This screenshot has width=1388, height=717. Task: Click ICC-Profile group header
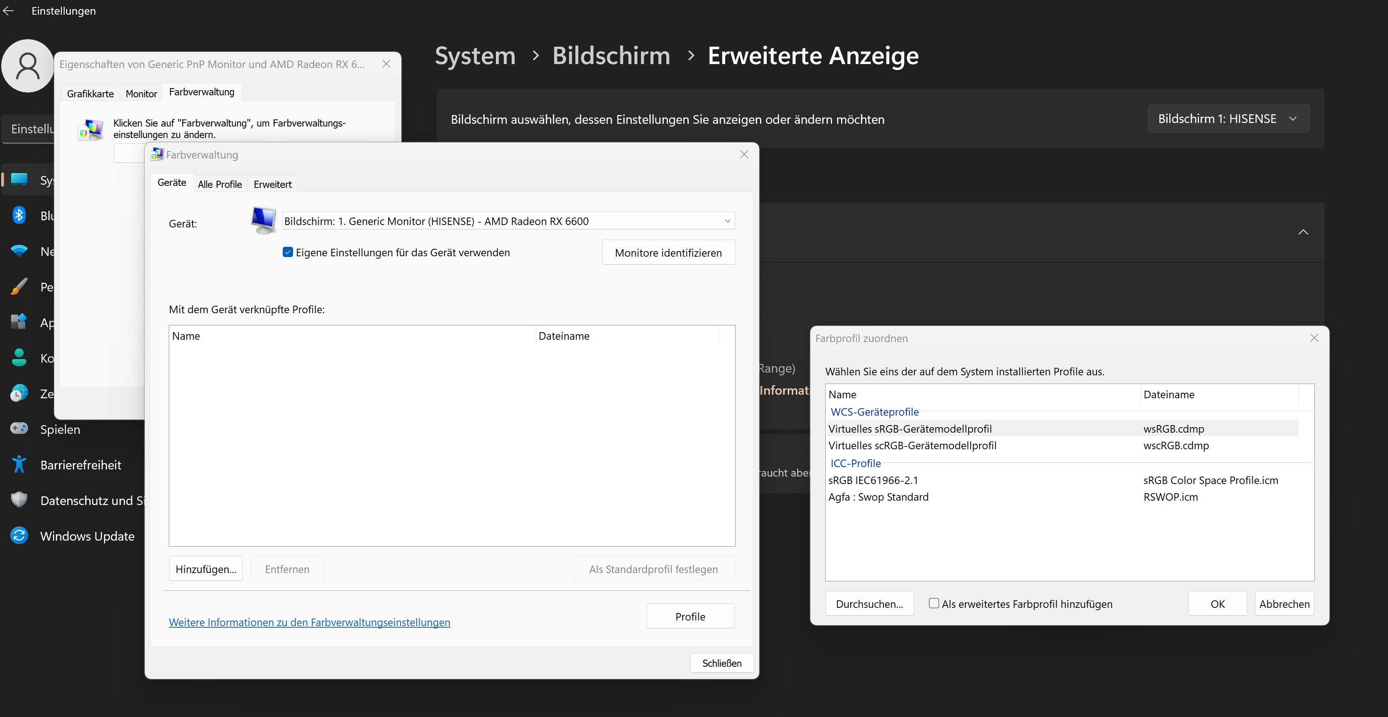pyautogui.click(x=856, y=463)
